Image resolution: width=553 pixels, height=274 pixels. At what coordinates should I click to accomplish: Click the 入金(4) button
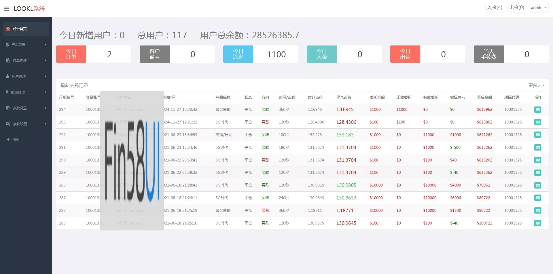point(495,7)
